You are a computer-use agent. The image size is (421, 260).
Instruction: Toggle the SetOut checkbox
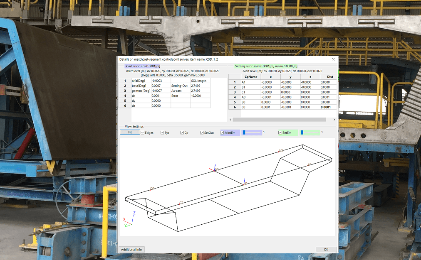pyautogui.click(x=202, y=133)
